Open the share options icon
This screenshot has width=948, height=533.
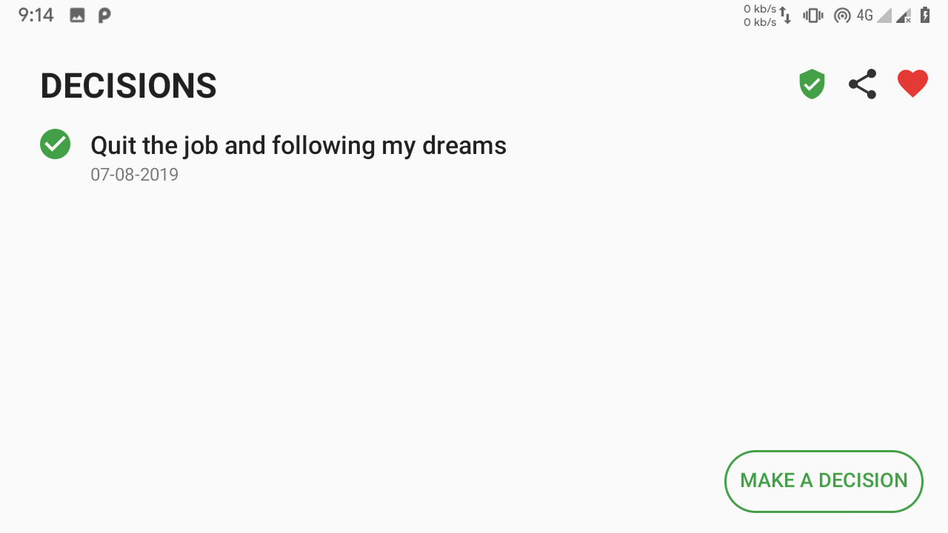862,84
